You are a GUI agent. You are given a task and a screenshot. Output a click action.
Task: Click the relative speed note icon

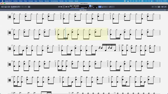click(103, 7)
